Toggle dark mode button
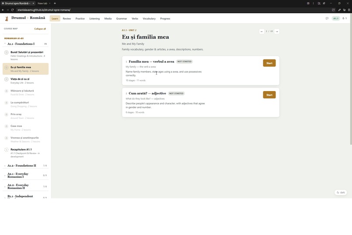 tap(341, 193)
